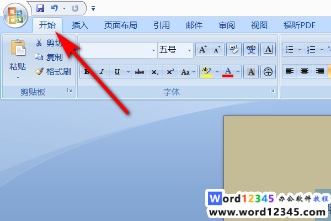The width and height of the screenshot is (331, 221).
Task: Go to the 邮件 tab
Action: pyautogui.click(x=194, y=25)
